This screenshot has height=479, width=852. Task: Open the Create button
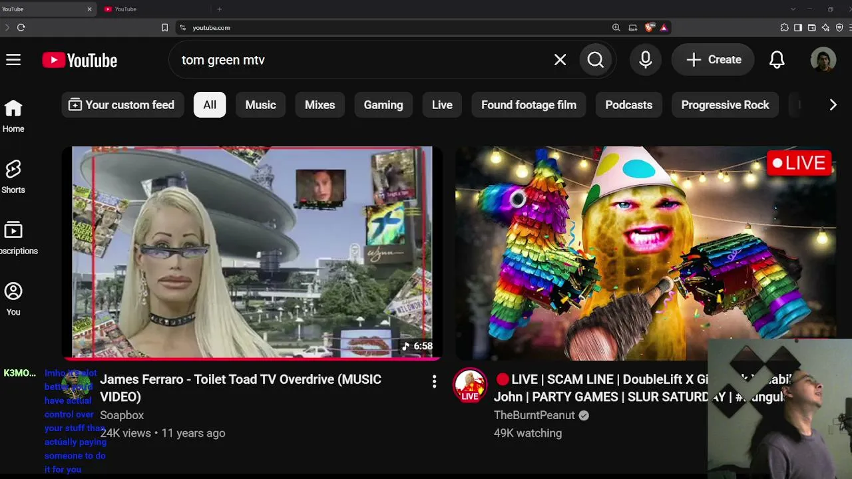tap(713, 60)
